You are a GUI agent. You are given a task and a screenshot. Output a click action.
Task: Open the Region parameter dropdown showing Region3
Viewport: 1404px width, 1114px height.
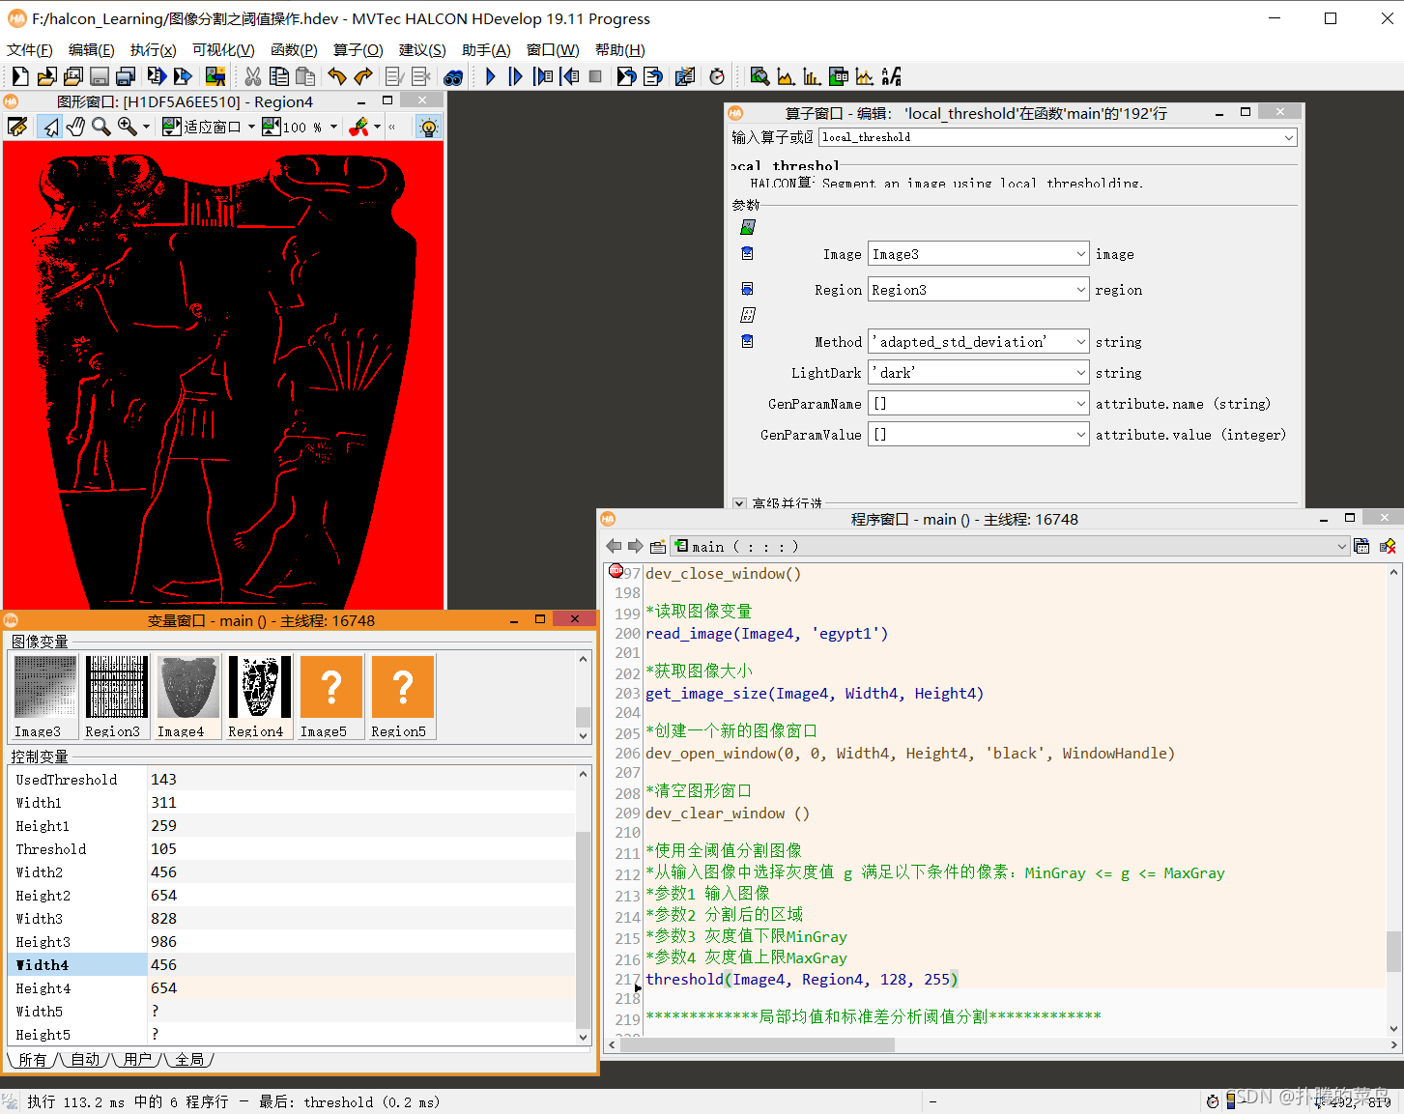pyautogui.click(x=979, y=290)
